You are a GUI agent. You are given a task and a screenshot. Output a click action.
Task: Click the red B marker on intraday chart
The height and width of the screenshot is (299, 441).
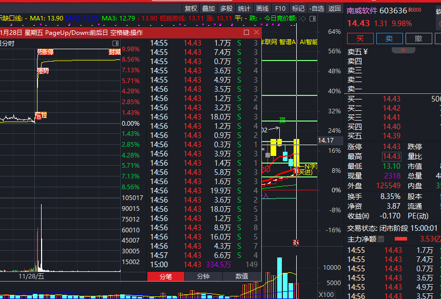39,116
